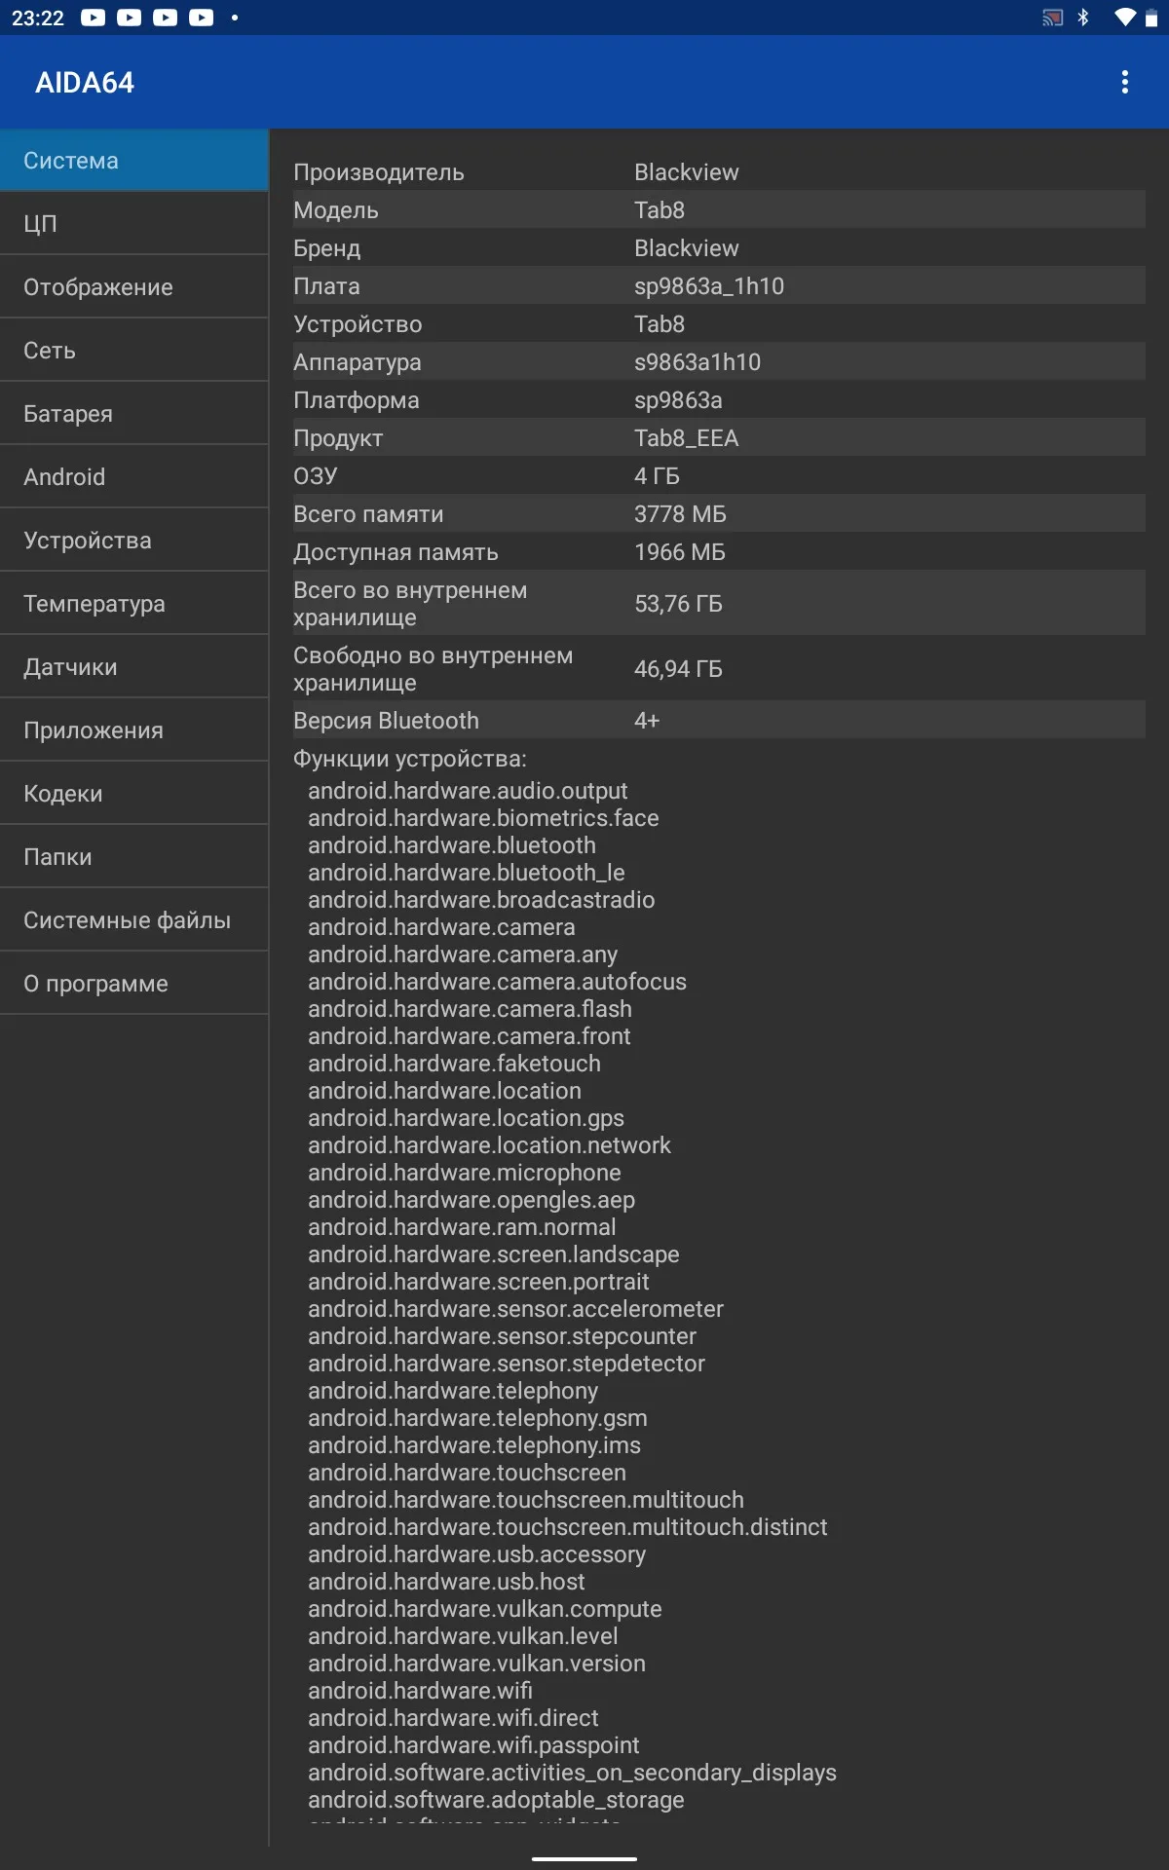This screenshot has width=1169, height=1870.
Task: Open the ЦП section
Action: tap(134, 224)
